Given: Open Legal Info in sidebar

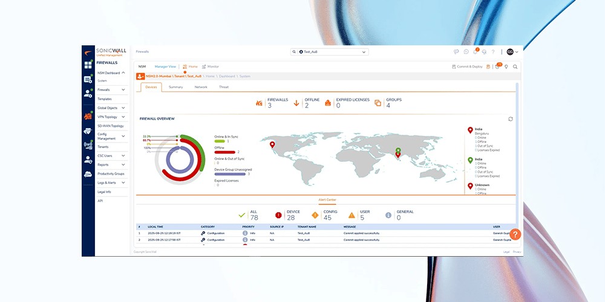Looking at the screenshot, I should (x=104, y=191).
